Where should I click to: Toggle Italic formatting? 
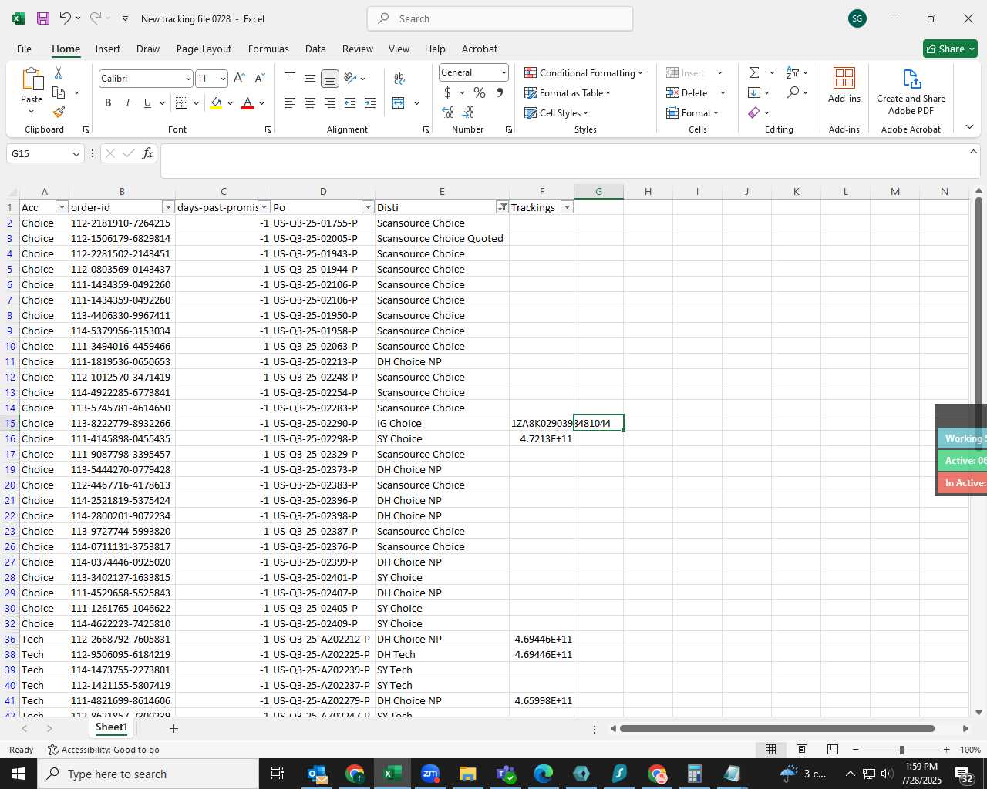coord(128,102)
